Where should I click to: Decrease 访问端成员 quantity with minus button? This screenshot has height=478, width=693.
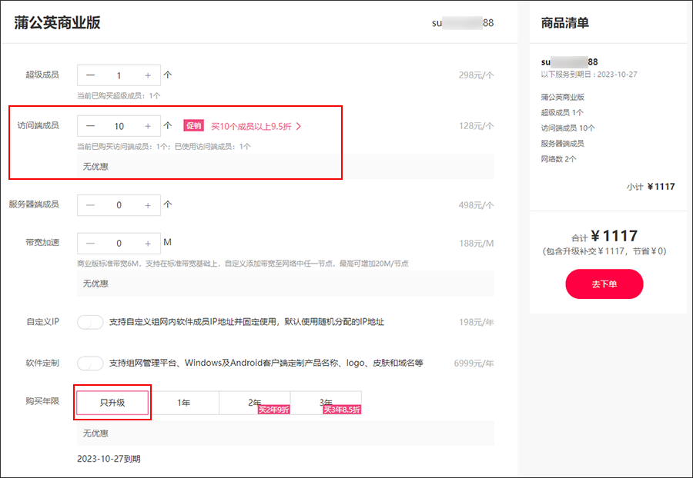90,126
